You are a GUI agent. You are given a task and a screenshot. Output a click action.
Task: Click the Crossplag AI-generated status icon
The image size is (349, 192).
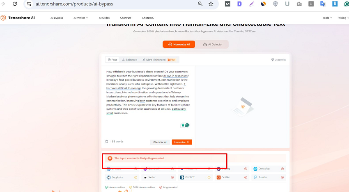(x=282, y=169)
